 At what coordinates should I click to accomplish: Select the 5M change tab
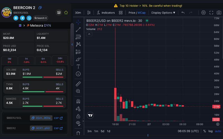click(9, 60)
